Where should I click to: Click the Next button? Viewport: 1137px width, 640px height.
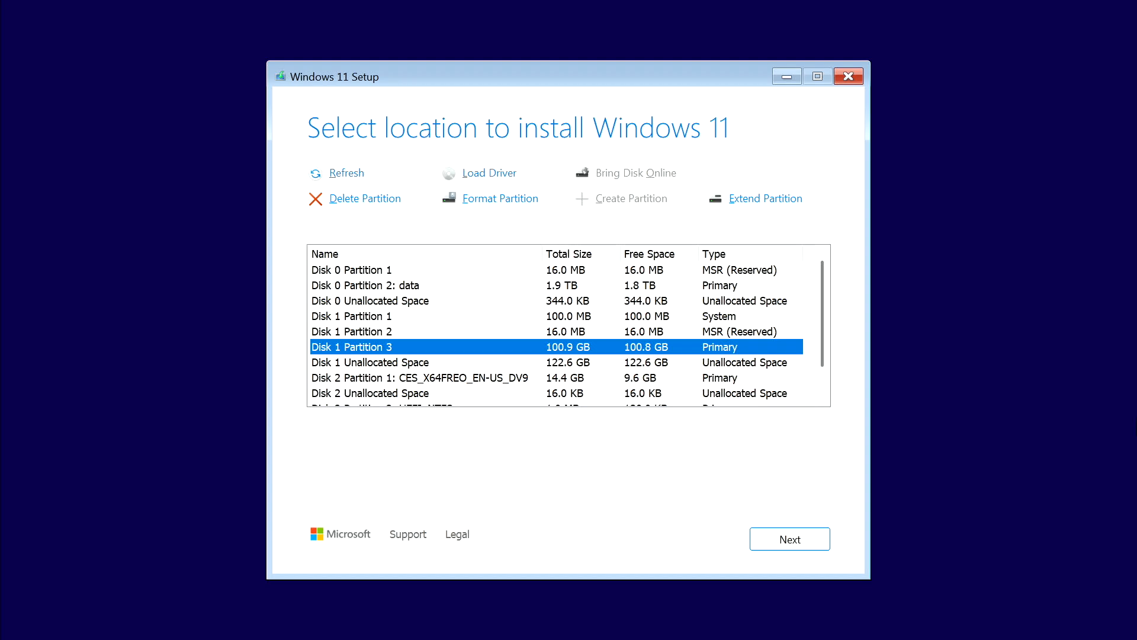pos(789,539)
